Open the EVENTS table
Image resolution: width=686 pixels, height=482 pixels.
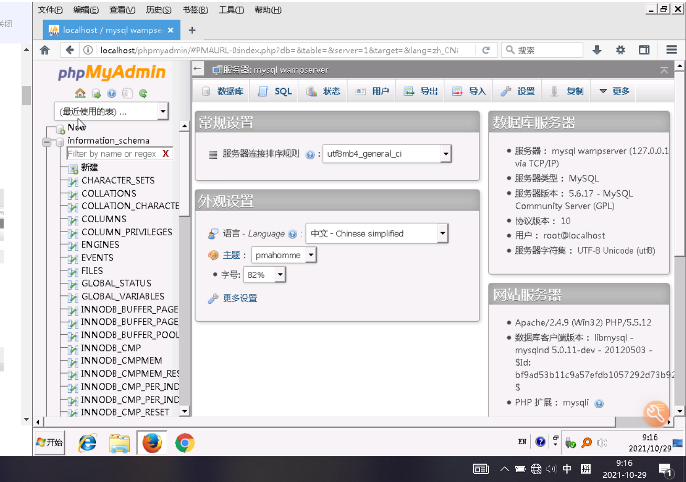pyautogui.click(x=97, y=258)
